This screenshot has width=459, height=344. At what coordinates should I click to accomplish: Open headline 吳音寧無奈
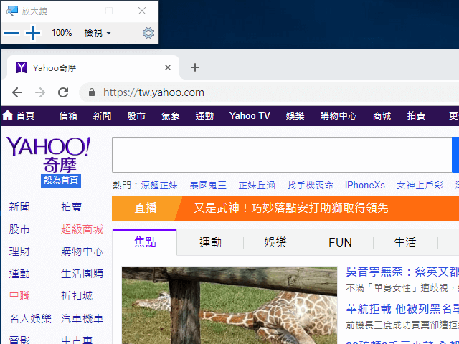coord(402,272)
